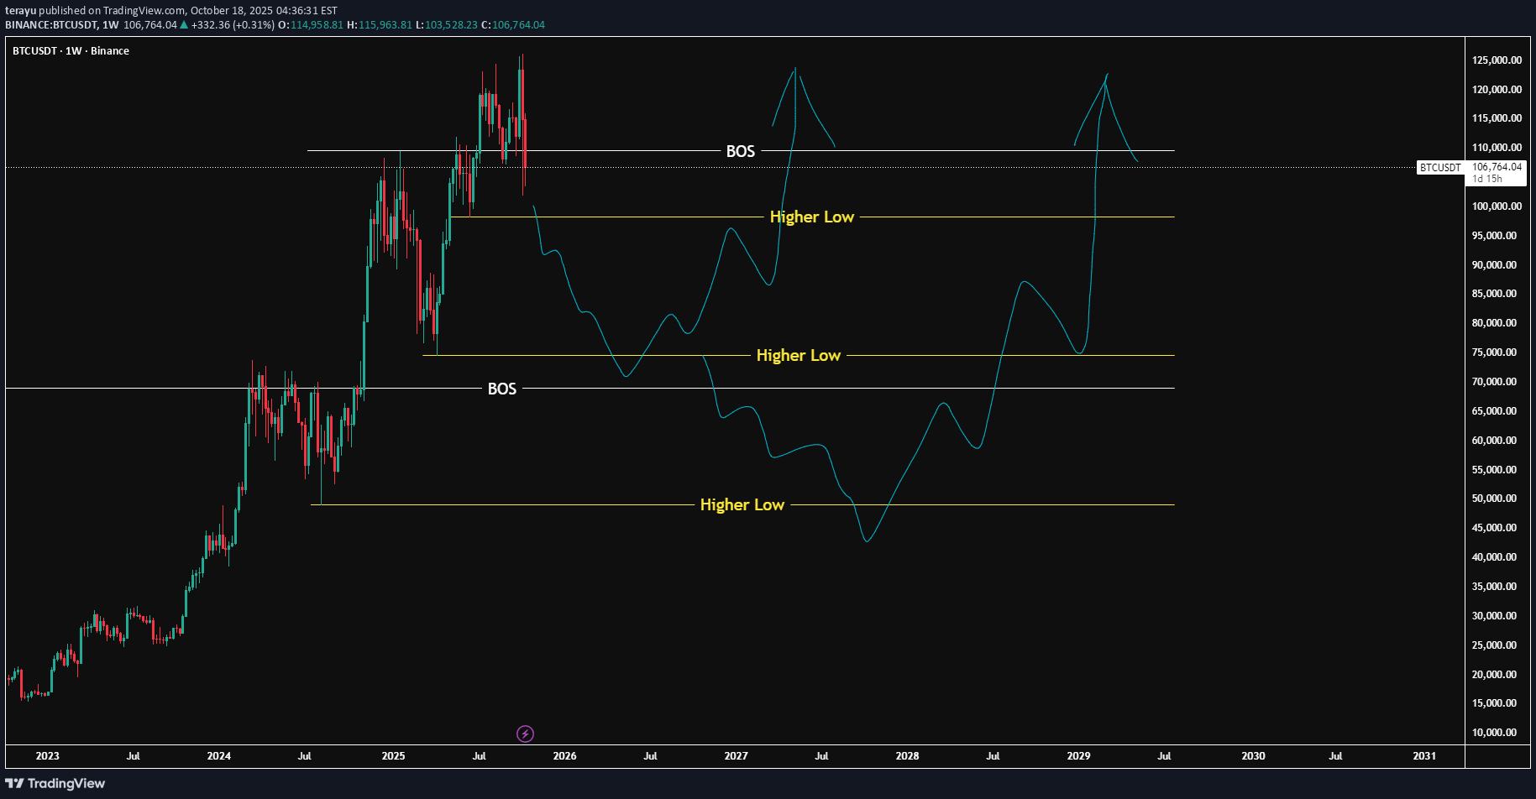Click the purple lightning bolt chart icon
This screenshot has height=799, width=1536.
click(525, 734)
